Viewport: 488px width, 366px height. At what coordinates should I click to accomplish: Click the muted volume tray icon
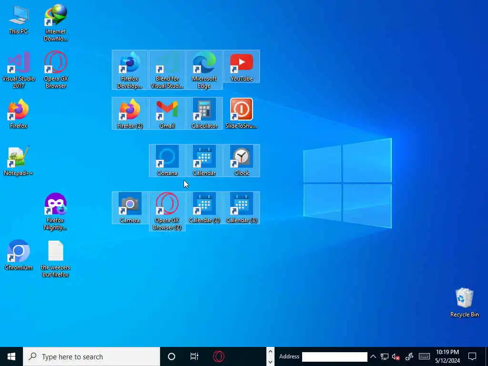396,356
